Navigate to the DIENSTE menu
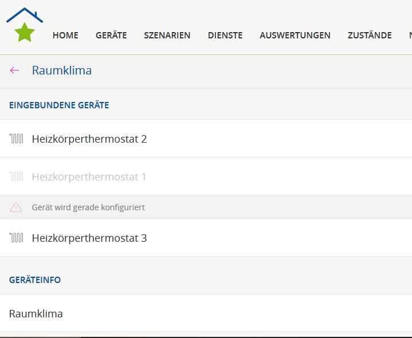Viewport: 412px width, 338px height. click(x=225, y=36)
